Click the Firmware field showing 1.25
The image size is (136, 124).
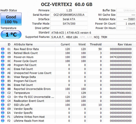tap(69, 10)
